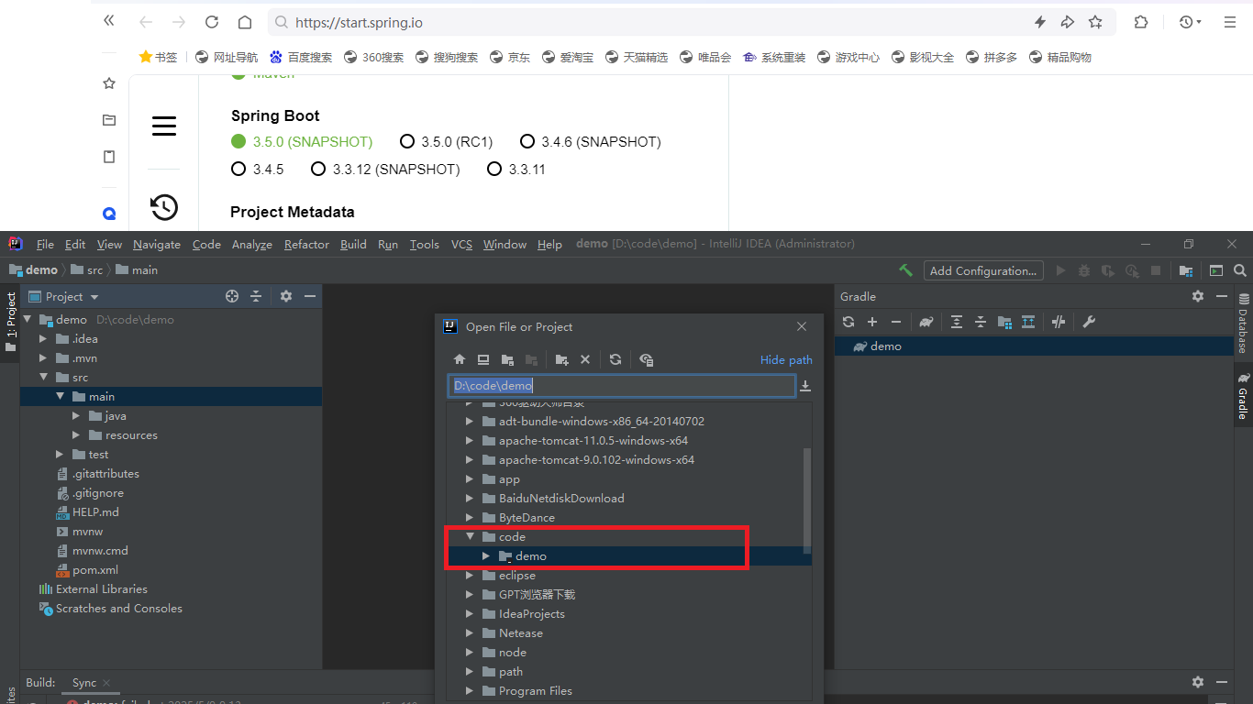The height and width of the screenshot is (704, 1253).
Task: Open the Navigate menu
Action: (x=157, y=245)
